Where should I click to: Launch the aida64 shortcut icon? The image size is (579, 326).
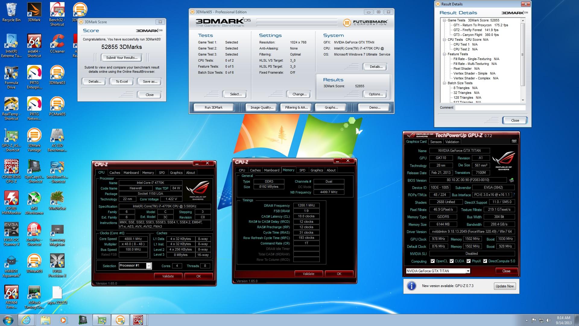(34, 46)
